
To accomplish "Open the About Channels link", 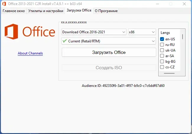I will [30, 53].
